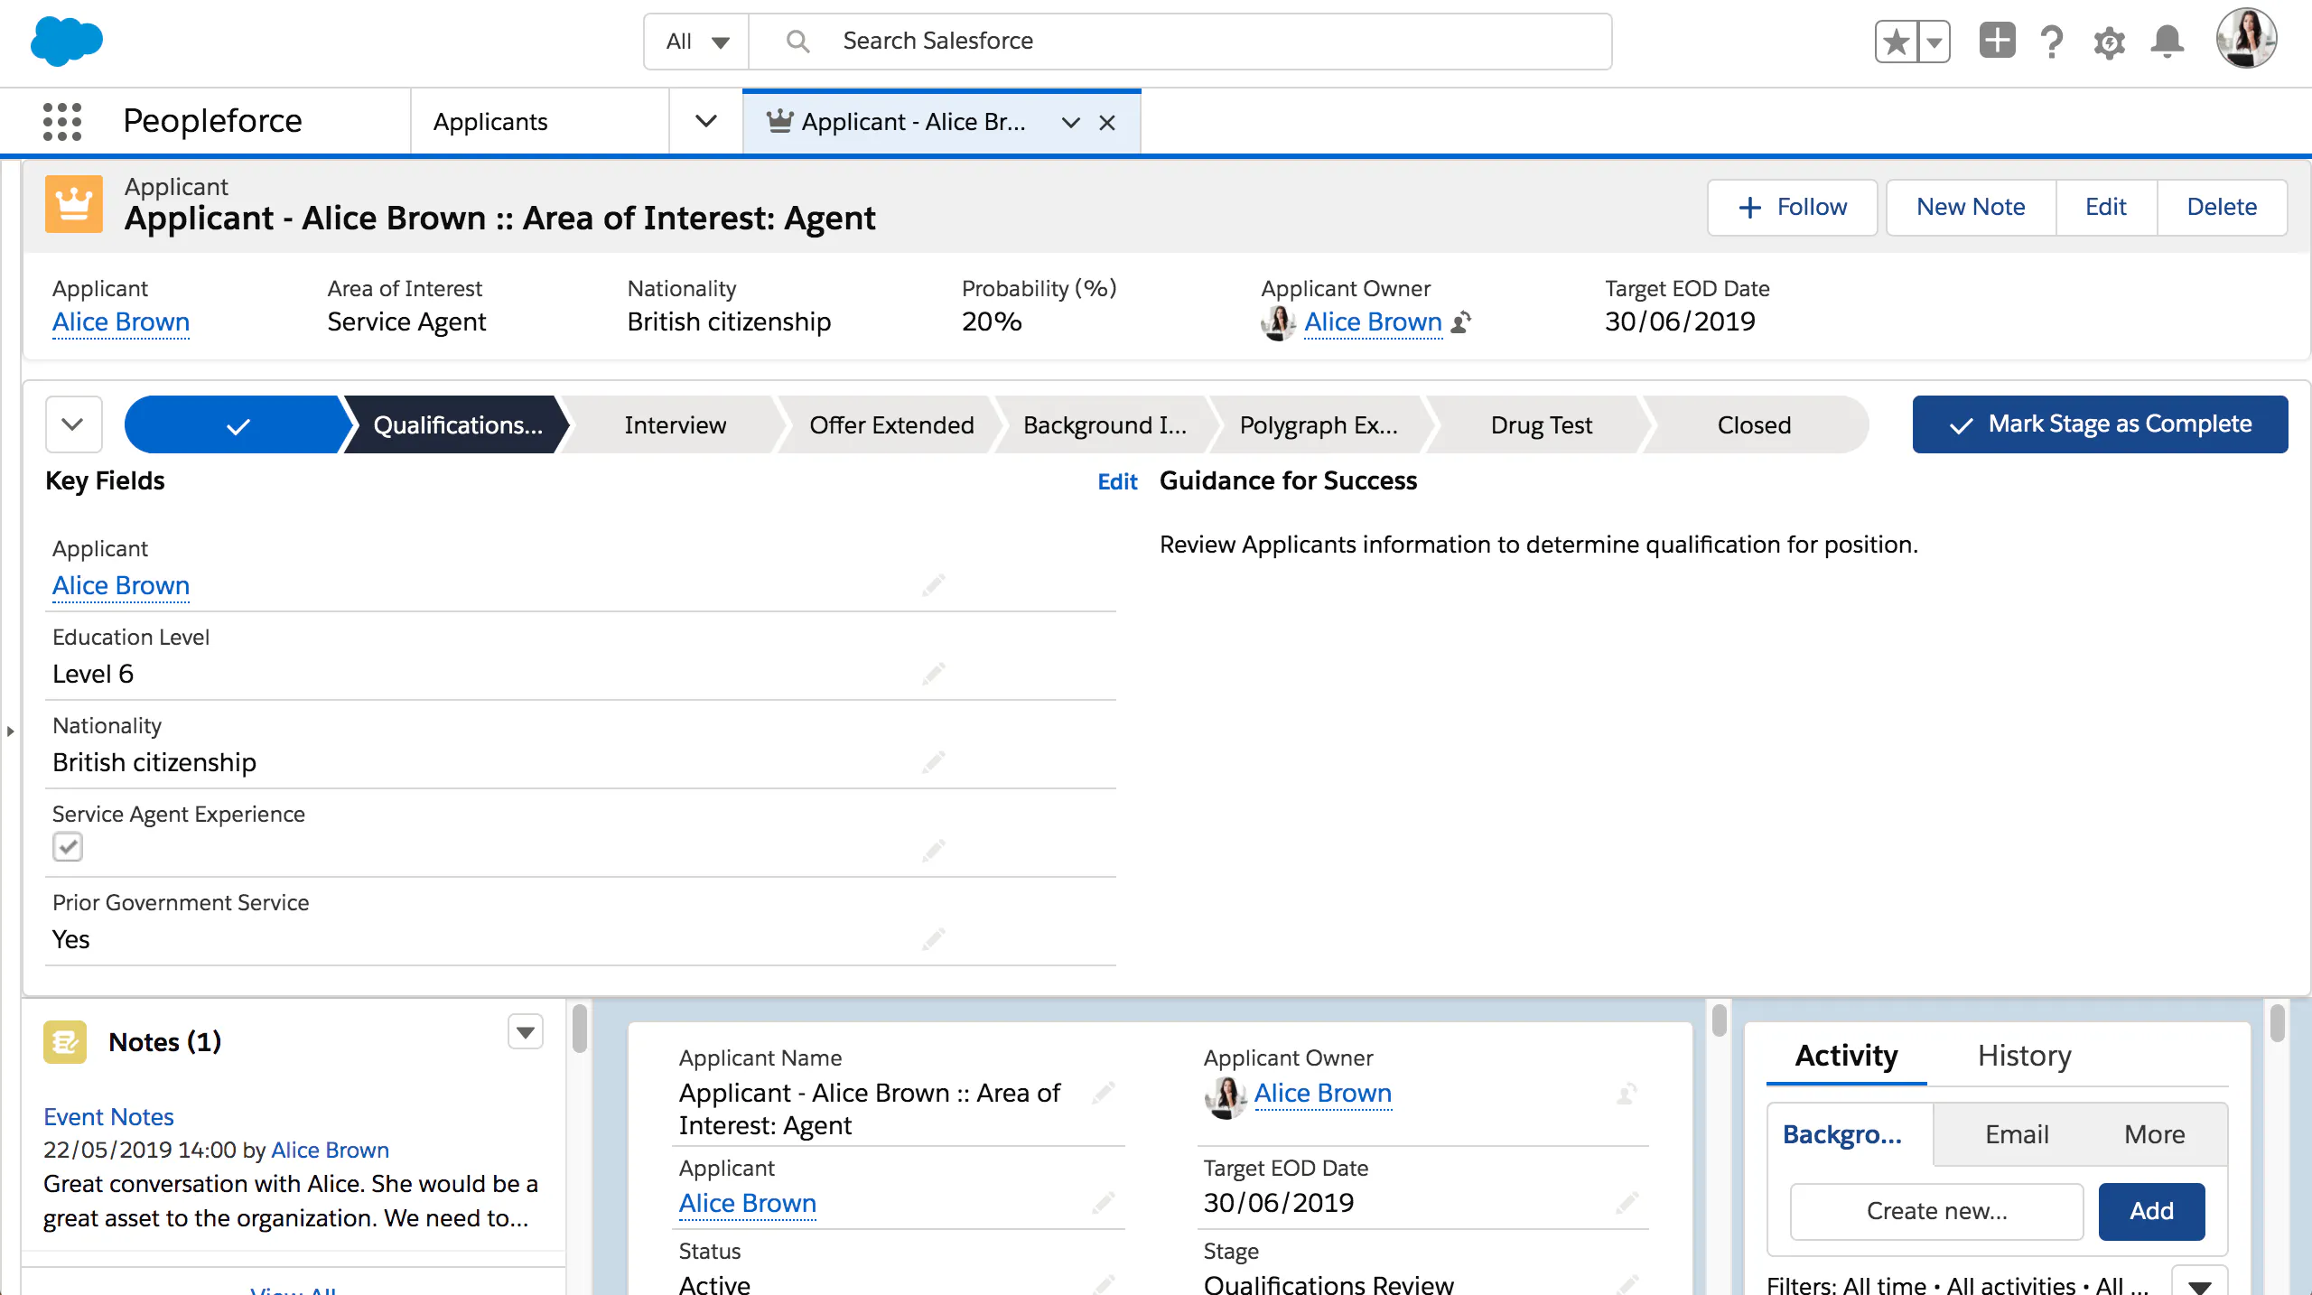Click Mark Stage as Complete button
This screenshot has width=2312, height=1295.
(x=2100, y=424)
